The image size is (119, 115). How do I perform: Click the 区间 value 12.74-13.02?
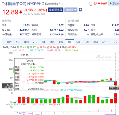[x=57, y=30]
